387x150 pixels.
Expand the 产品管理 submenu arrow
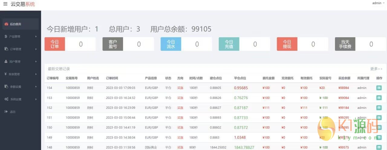(36, 37)
